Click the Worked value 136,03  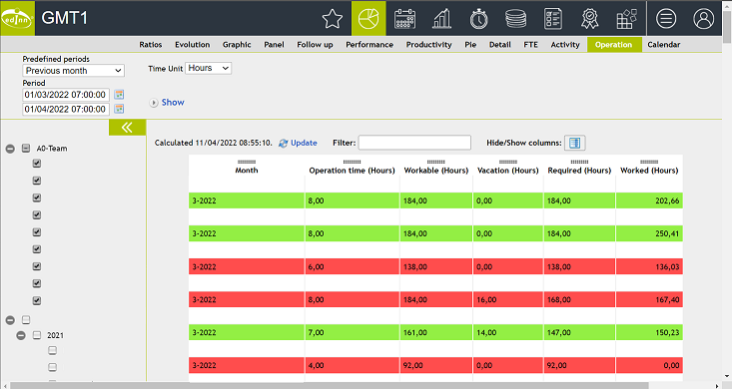[x=667, y=266]
